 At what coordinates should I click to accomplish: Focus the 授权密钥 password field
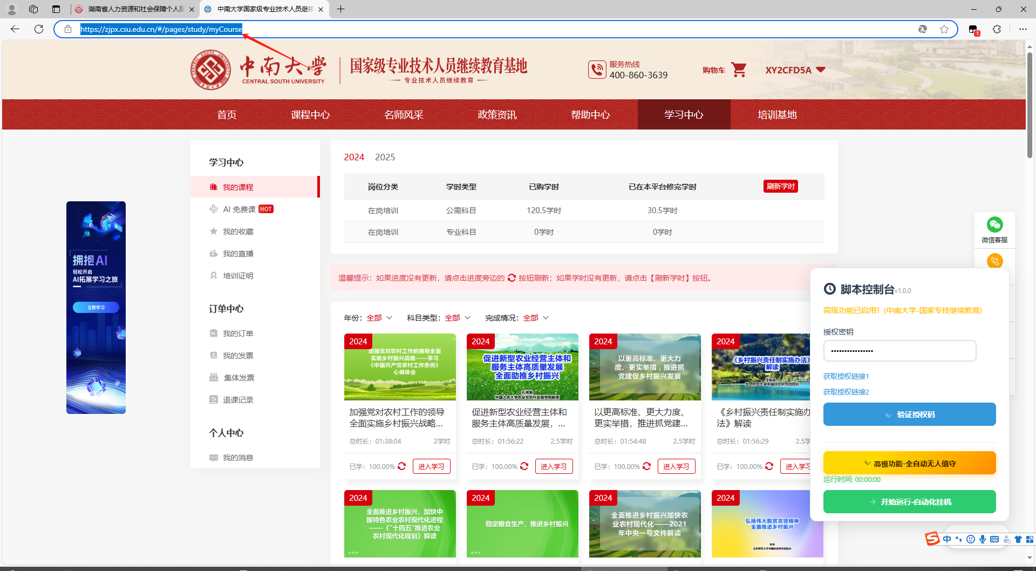coord(899,351)
